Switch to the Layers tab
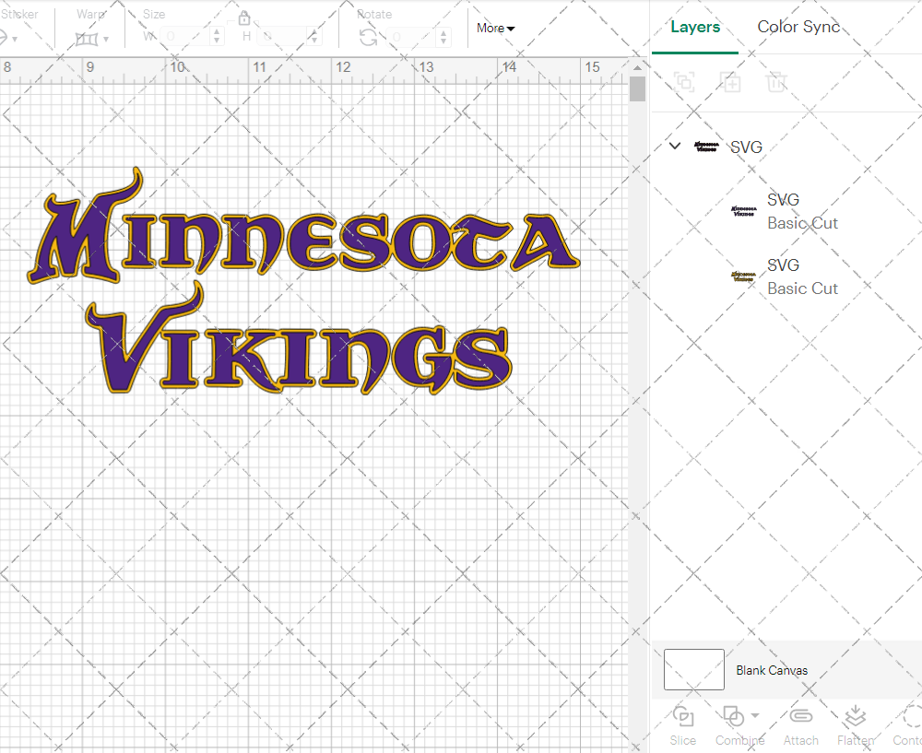 click(x=695, y=27)
